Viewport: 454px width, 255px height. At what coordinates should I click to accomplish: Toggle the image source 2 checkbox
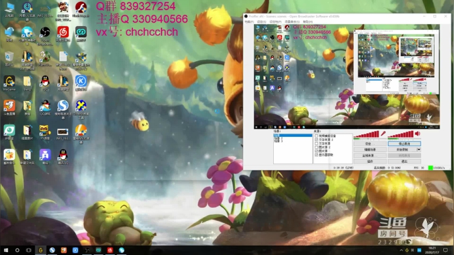317,147
